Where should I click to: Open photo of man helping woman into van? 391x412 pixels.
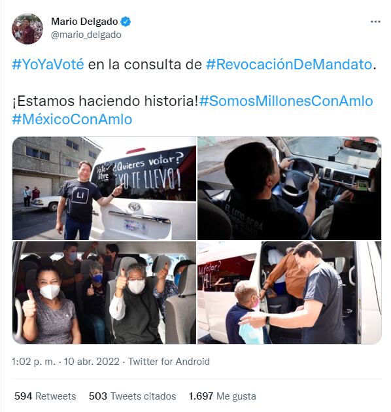point(289,292)
